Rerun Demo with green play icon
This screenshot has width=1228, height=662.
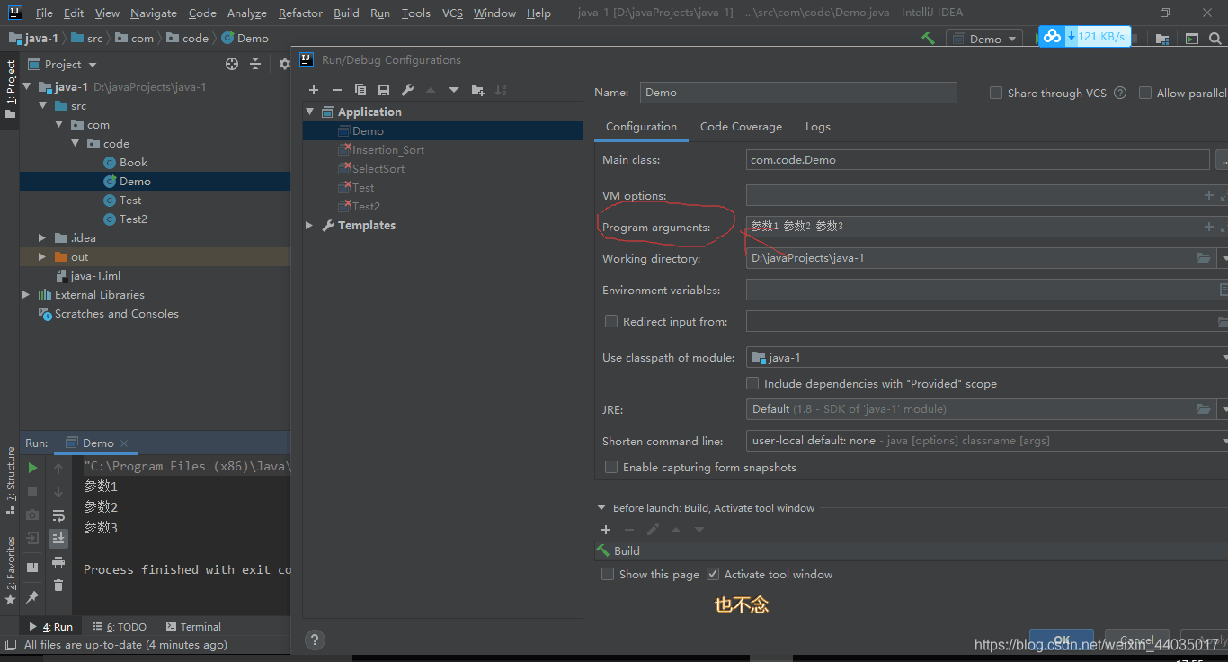tap(32, 468)
